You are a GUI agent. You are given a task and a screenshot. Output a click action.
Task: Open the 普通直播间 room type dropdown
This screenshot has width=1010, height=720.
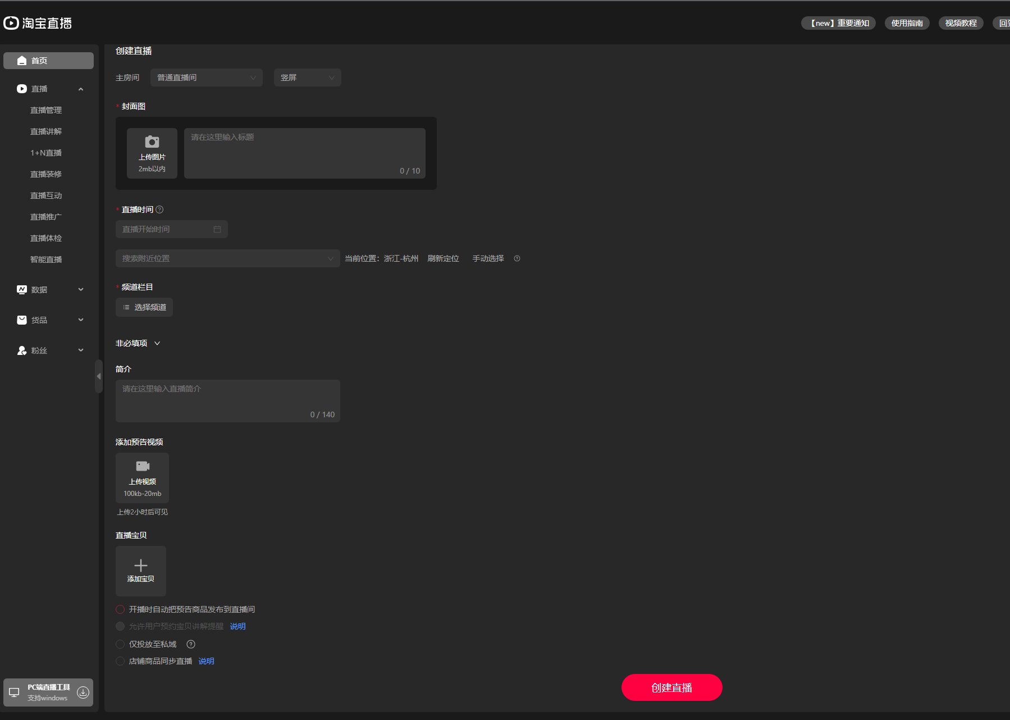[x=207, y=78]
